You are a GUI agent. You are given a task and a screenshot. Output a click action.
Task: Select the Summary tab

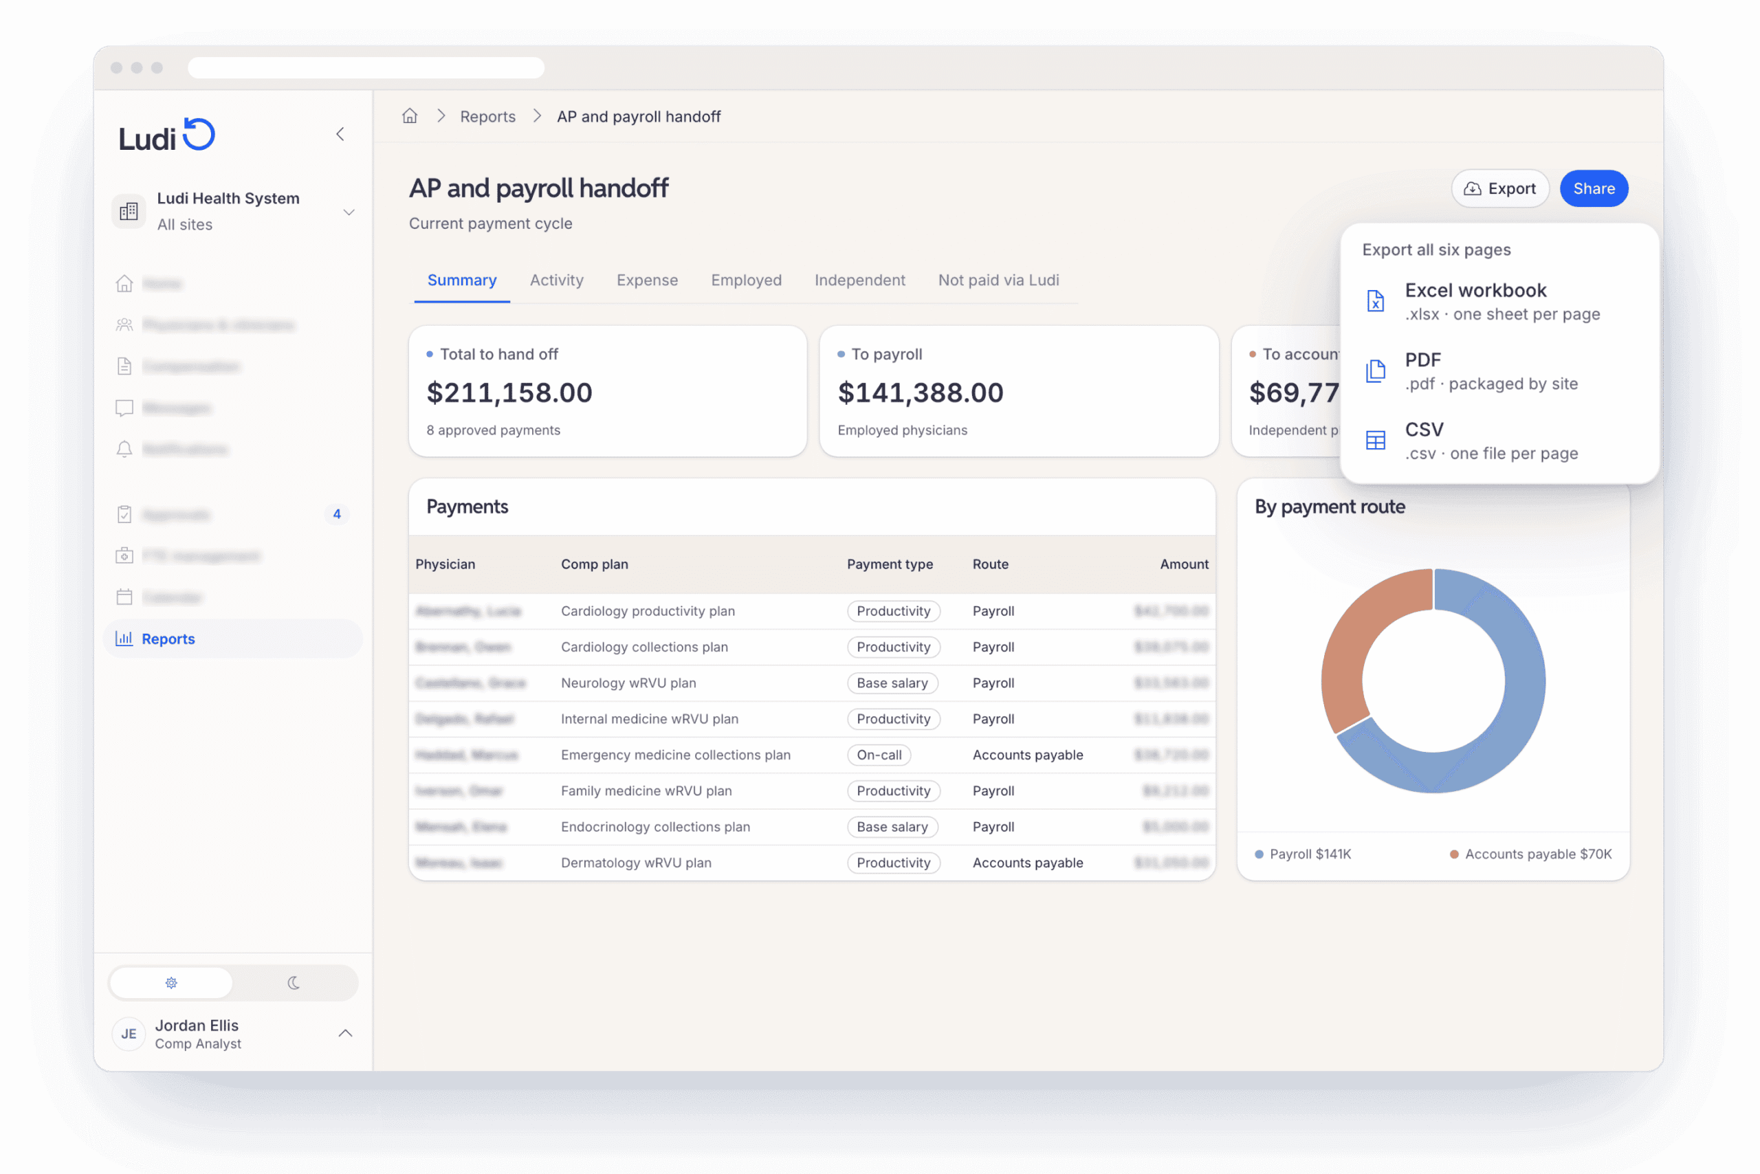pyautogui.click(x=462, y=280)
